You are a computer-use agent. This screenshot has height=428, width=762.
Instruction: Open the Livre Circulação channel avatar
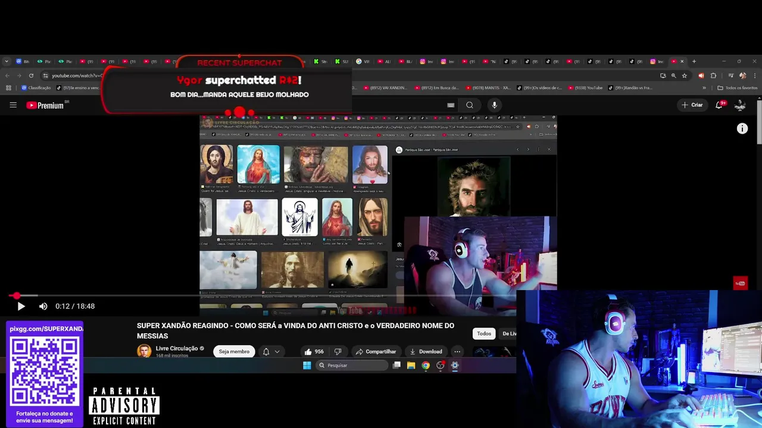coord(144,351)
